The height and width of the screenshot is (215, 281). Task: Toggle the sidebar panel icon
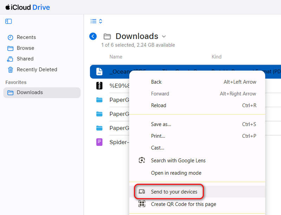pos(8,21)
